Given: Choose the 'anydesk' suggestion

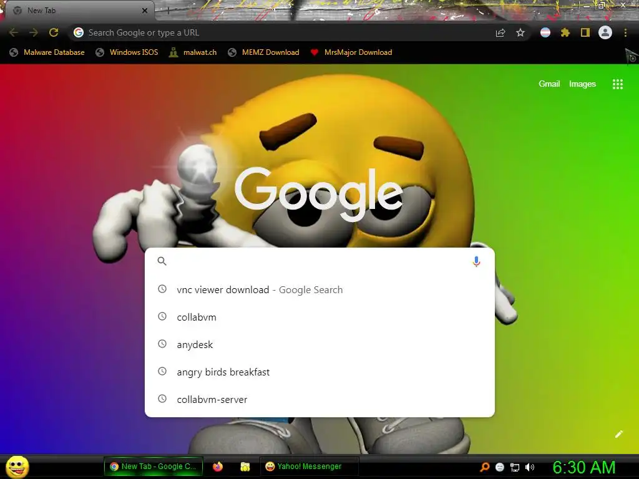Looking at the screenshot, I should pyautogui.click(x=319, y=344).
